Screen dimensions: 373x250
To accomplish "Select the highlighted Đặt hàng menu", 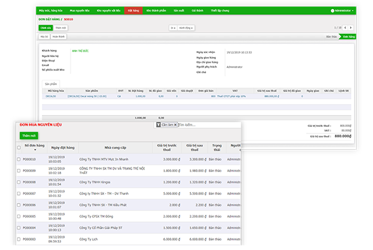I will 133,10.
